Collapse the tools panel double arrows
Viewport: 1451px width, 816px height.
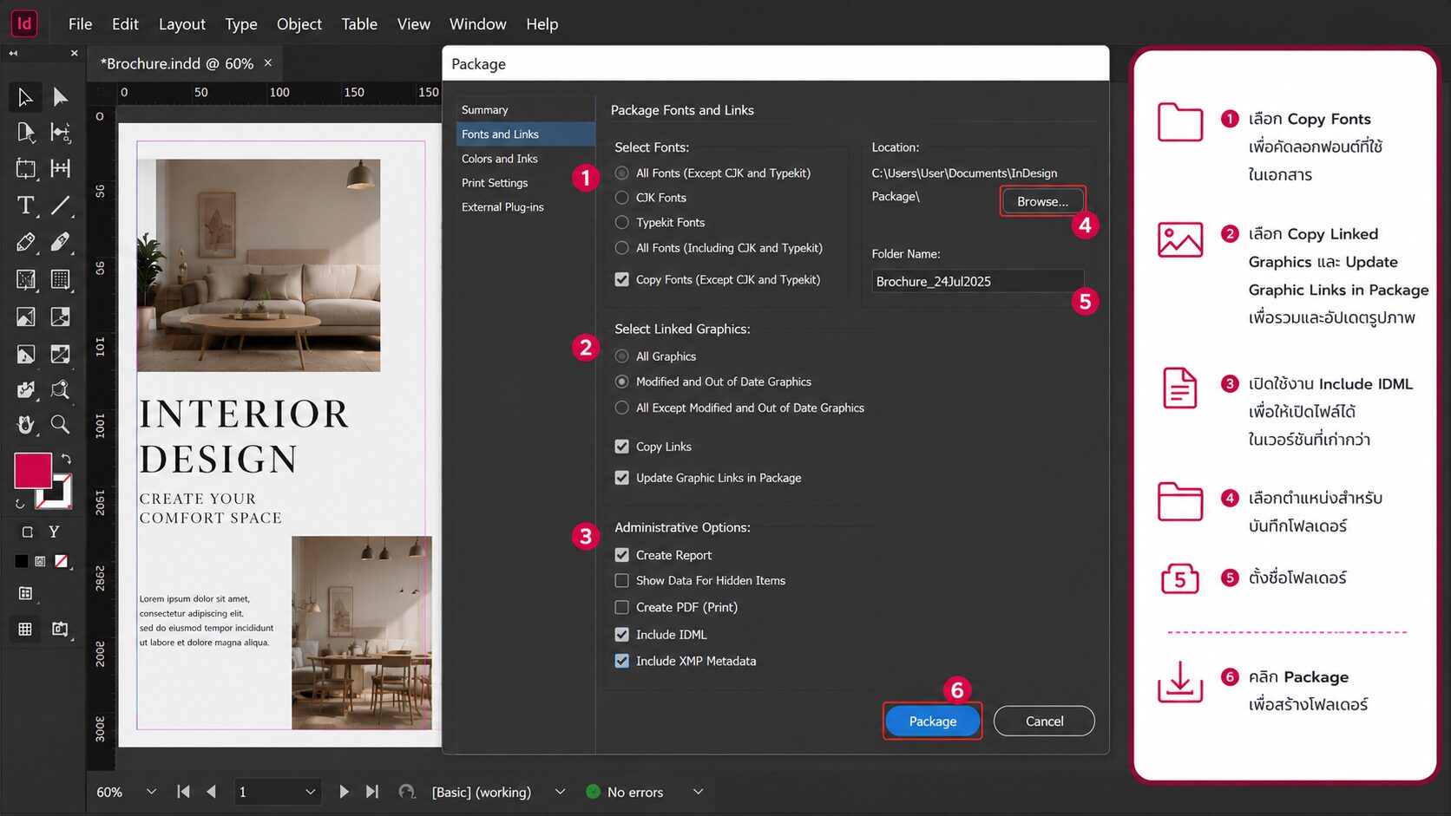(13, 53)
